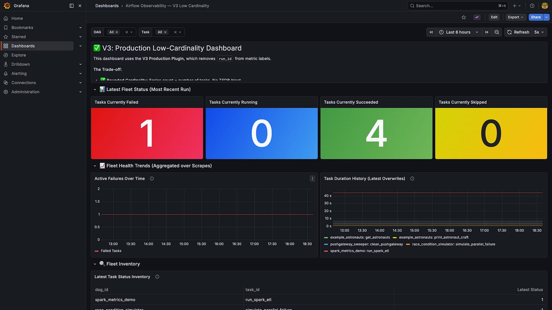This screenshot has width=552, height=310.
Task: Open the Last 6 hours time picker
Action: coord(459,32)
